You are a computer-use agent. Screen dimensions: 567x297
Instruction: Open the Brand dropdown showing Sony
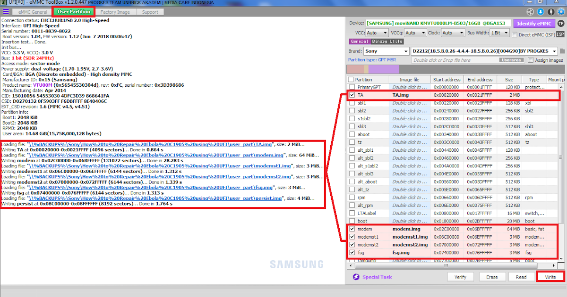click(x=386, y=51)
